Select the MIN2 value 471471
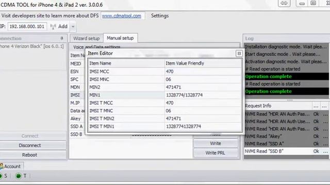 coord(173,87)
